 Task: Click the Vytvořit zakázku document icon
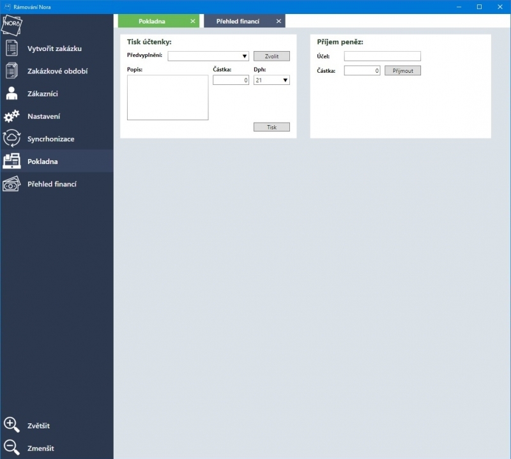pos(11,49)
